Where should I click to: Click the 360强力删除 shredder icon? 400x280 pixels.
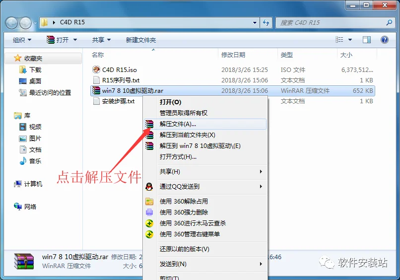coord(149,212)
